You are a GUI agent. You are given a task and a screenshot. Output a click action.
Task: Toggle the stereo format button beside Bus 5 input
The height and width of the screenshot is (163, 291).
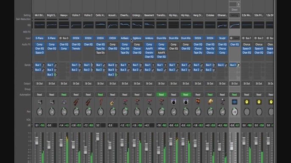coord(61,38)
